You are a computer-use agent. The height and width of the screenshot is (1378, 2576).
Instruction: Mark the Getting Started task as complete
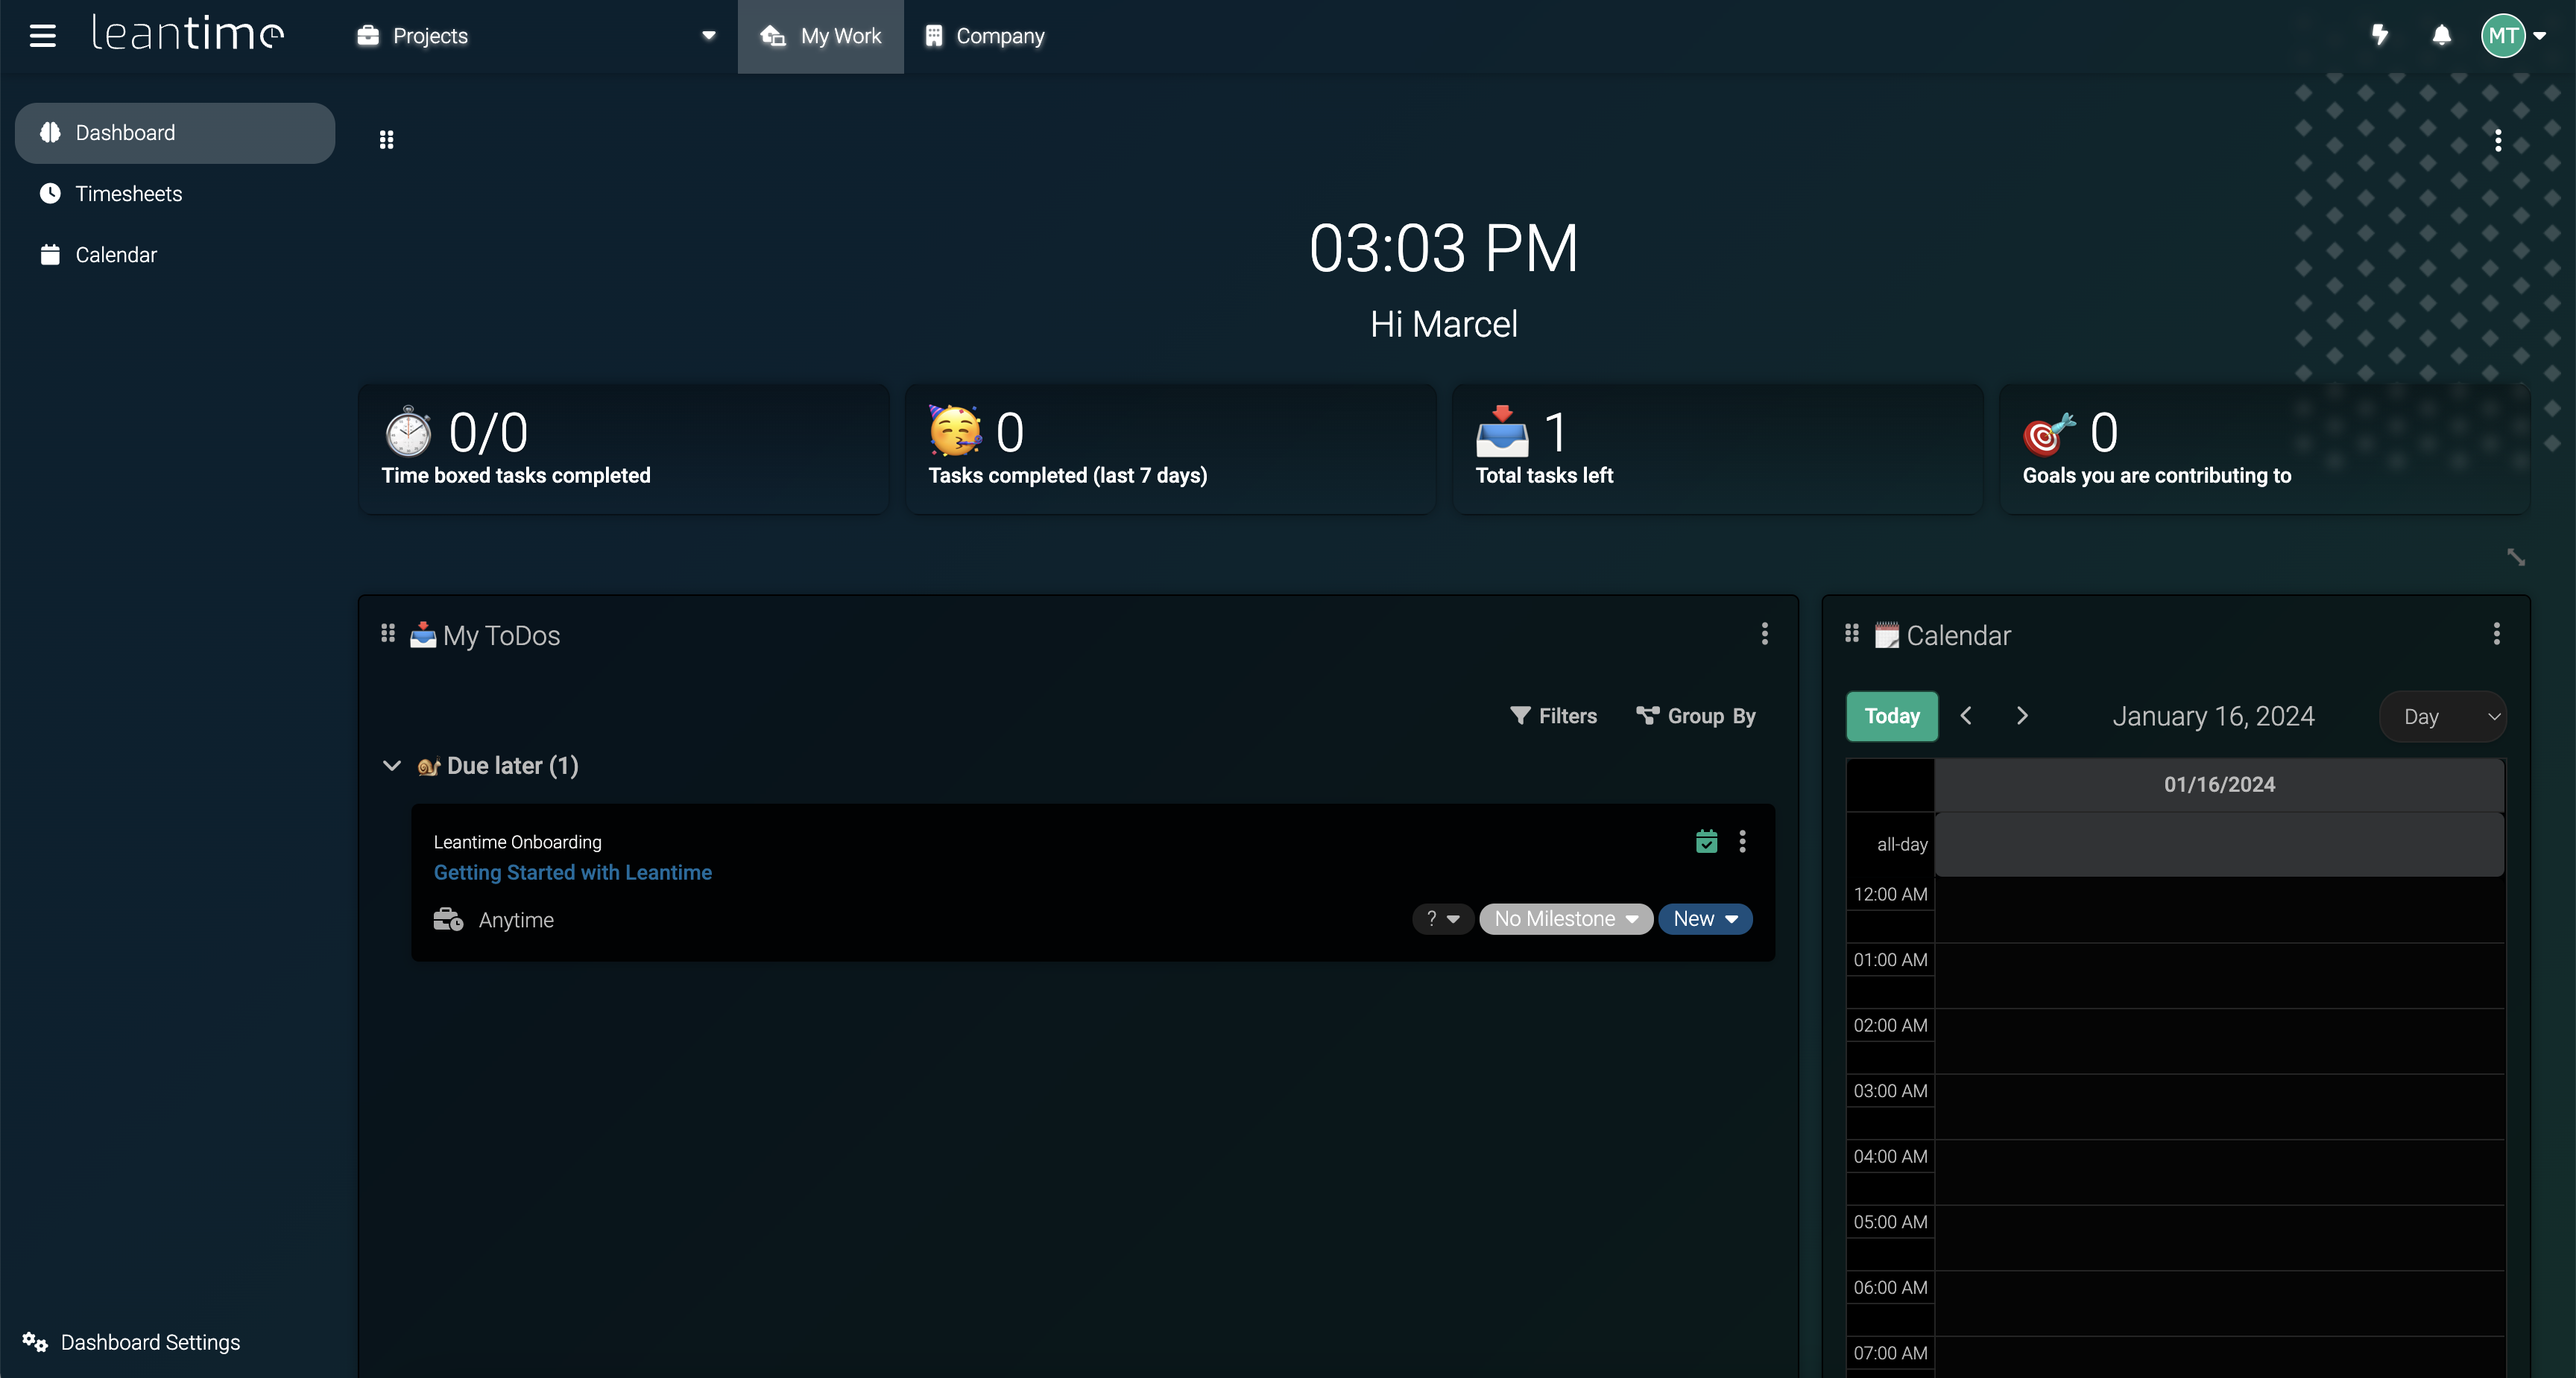1706,840
